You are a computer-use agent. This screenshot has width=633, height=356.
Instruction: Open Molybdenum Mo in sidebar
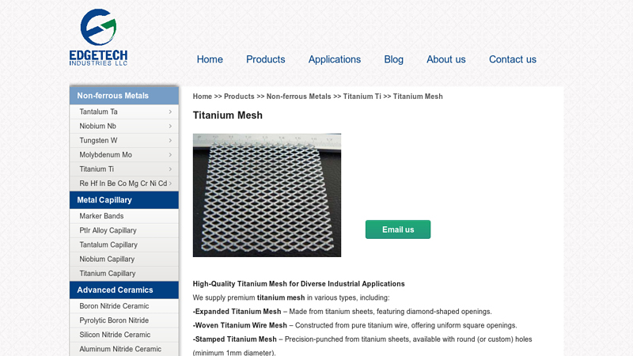click(106, 155)
